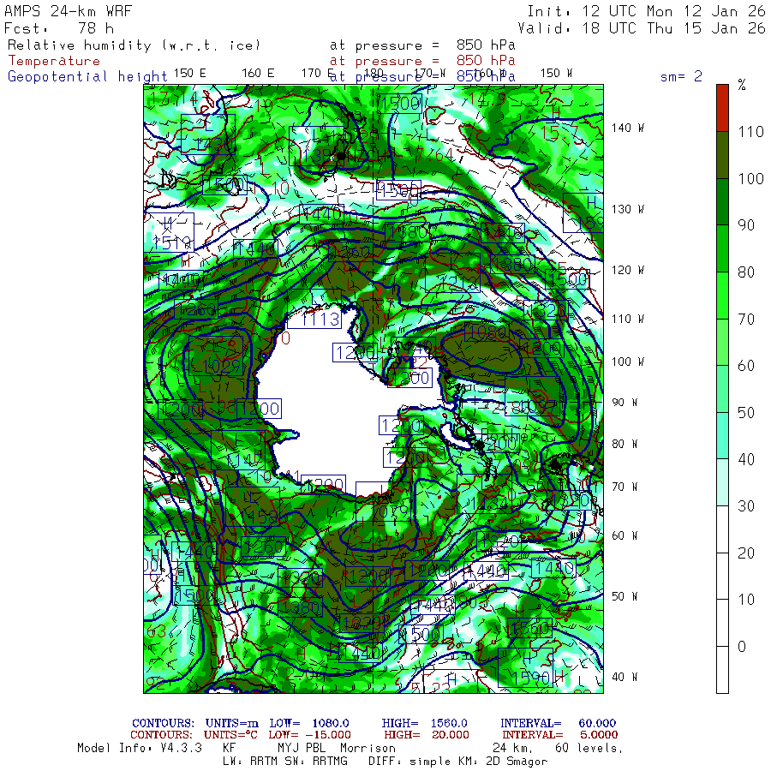771x771 pixels.
Task: Click the black 'at pressure = 850 hPa' text
Action: 422,45
